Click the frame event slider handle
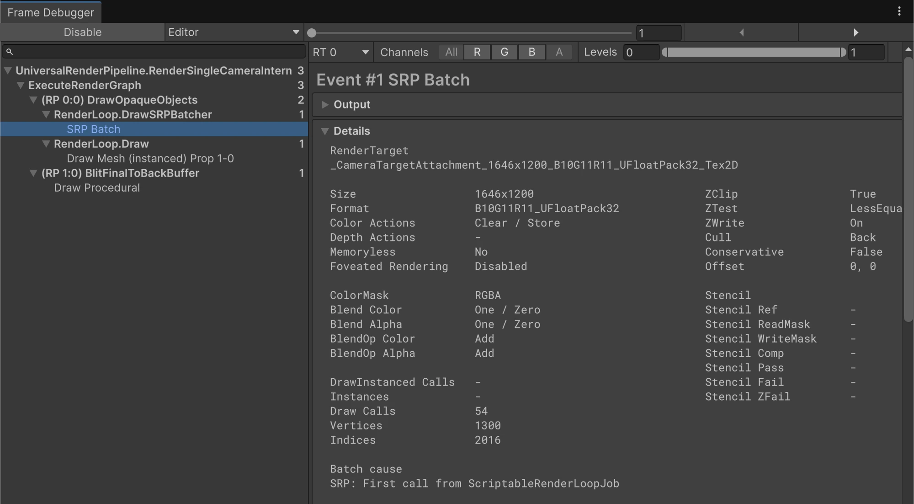The image size is (914, 504). click(x=312, y=33)
